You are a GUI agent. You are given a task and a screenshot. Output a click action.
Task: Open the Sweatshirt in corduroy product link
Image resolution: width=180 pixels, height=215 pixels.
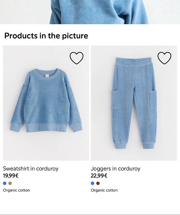(x=31, y=169)
